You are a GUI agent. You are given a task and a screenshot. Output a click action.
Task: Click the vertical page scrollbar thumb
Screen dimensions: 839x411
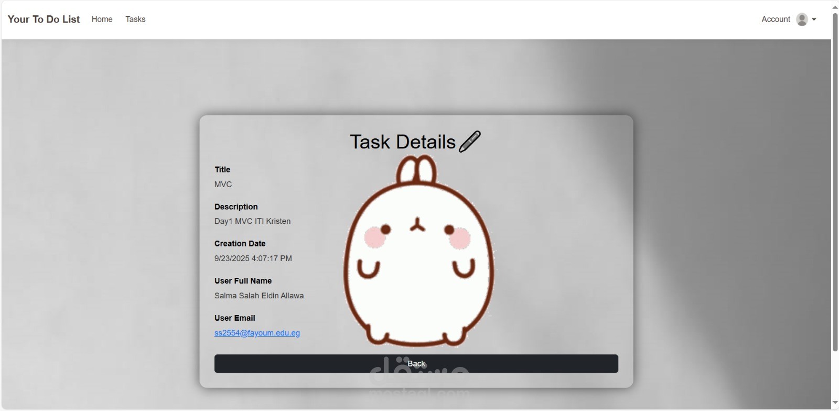click(x=835, y=181)
